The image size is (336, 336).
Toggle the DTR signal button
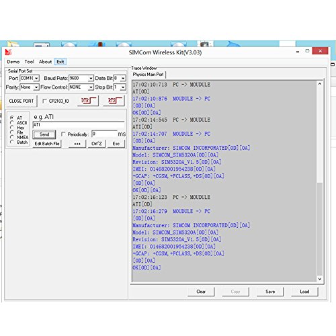tap(88, 101)
